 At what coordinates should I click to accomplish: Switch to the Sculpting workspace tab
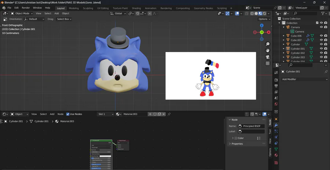tap(88, 8)
